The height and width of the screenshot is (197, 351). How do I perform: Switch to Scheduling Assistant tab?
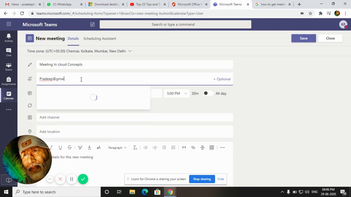[100, 39]
